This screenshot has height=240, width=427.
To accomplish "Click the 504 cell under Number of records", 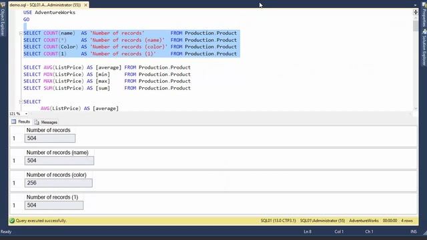I will 50,138.
